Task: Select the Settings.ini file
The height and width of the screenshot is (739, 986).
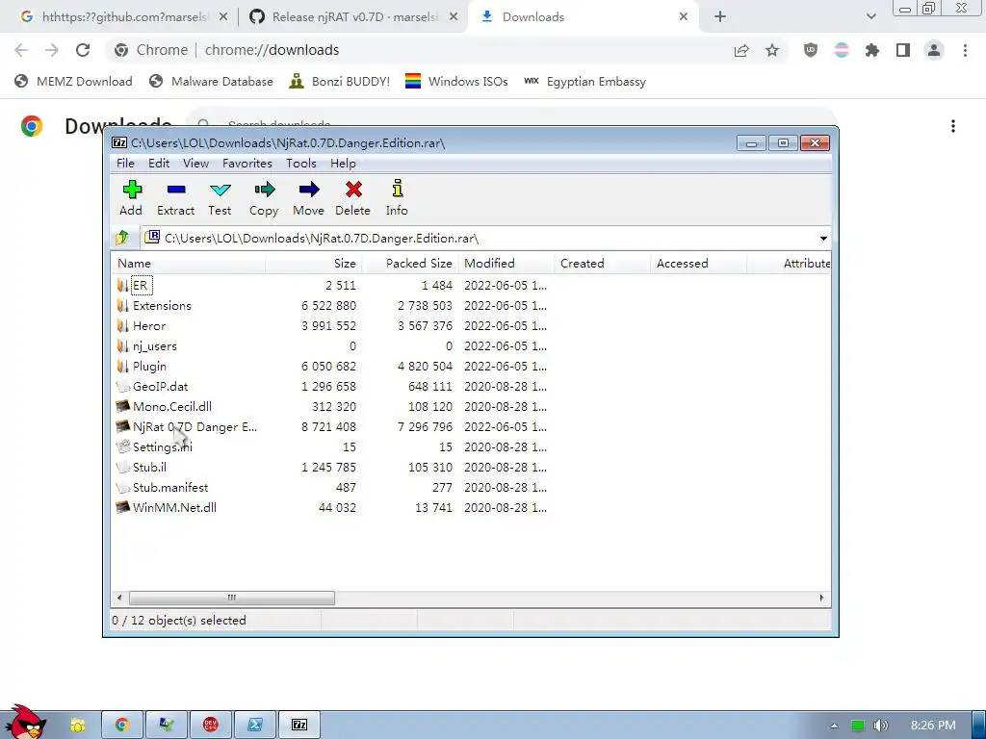Action: [x=162, y=446]
